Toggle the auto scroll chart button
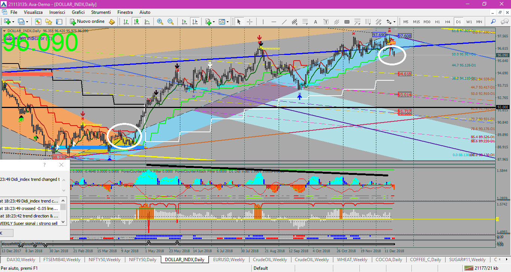Screen dimensions: 511x272 click(184, 22)
